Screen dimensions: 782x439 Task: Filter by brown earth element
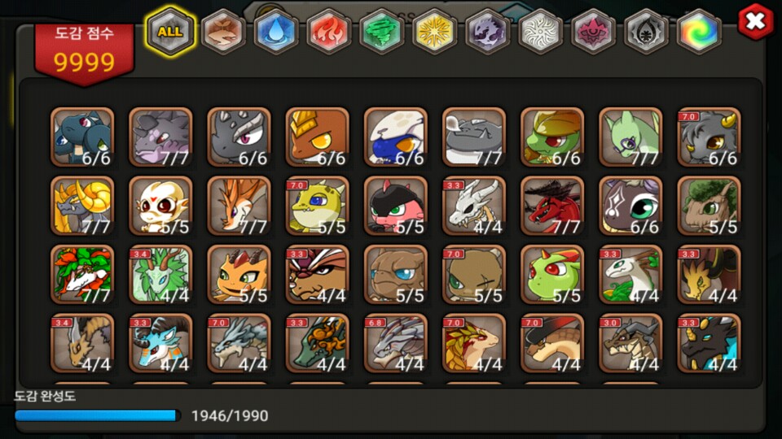222,32
